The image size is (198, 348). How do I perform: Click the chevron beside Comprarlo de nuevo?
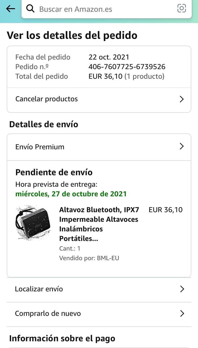tap(182, 314)
